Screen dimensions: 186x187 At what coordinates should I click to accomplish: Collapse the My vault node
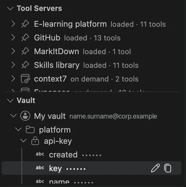[13, 115]
